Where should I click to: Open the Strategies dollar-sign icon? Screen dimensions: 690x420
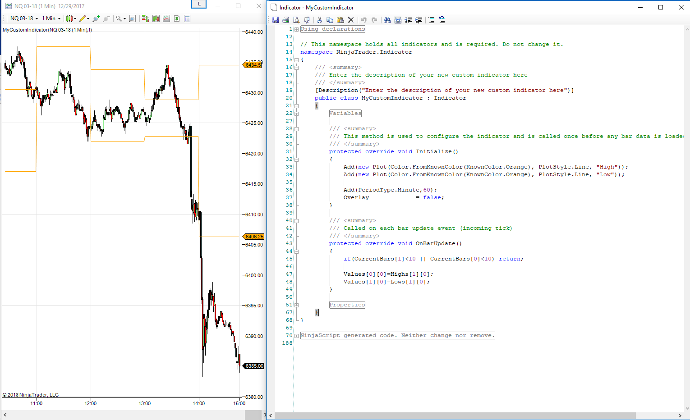[x=177, y=18]
